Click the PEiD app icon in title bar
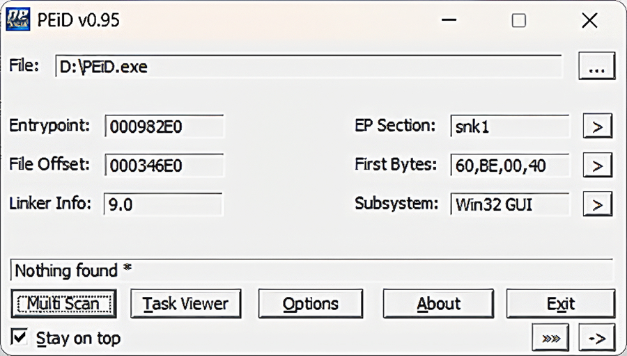Image resolution: width=627 pixels, height=356 pixels. coord(17,19)
